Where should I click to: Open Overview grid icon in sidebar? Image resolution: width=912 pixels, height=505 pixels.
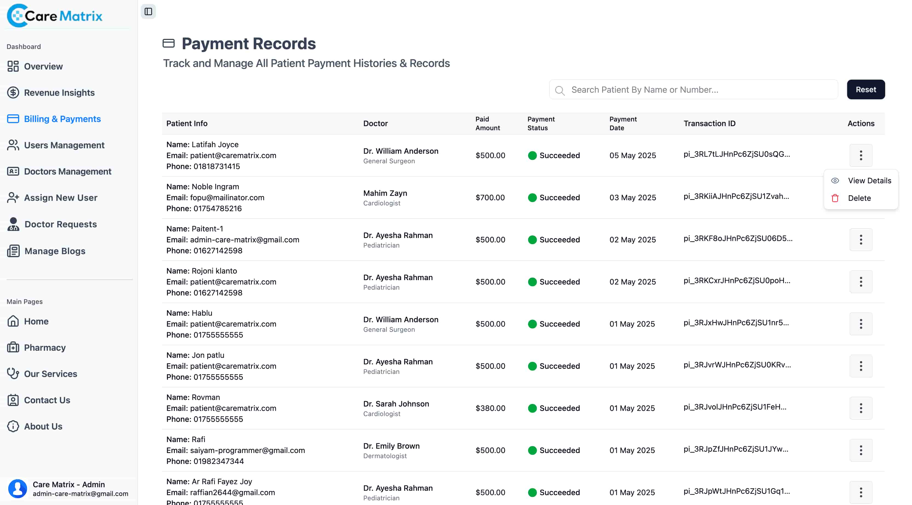point(13,66)
